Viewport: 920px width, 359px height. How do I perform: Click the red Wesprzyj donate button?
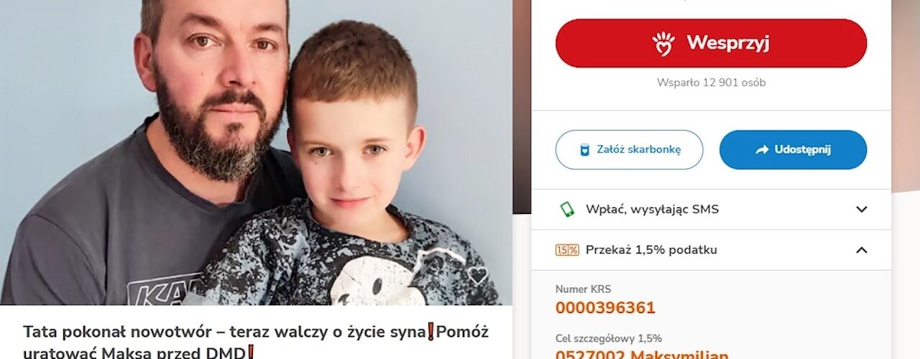pos(711,43)
